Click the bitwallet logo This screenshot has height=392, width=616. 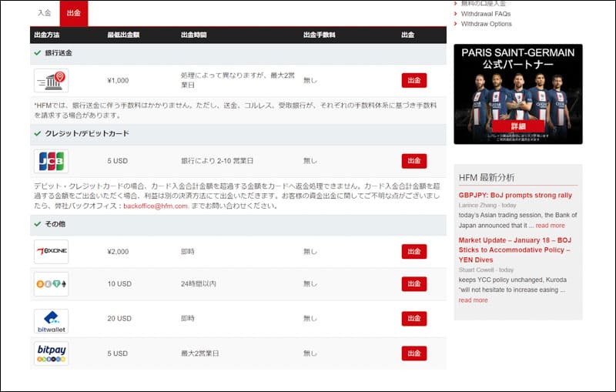[51, 320]
